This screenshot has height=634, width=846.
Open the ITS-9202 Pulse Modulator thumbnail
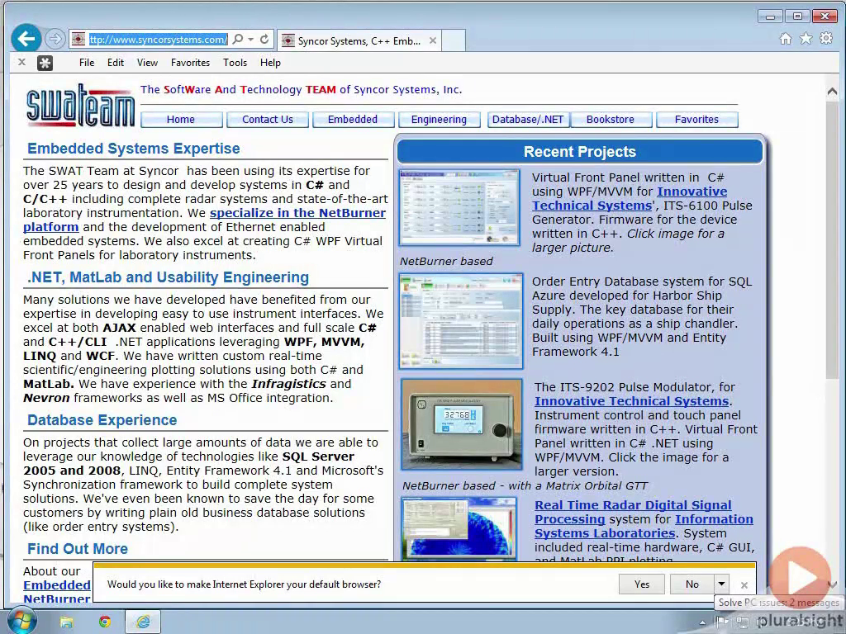click(x=462, y=424)
